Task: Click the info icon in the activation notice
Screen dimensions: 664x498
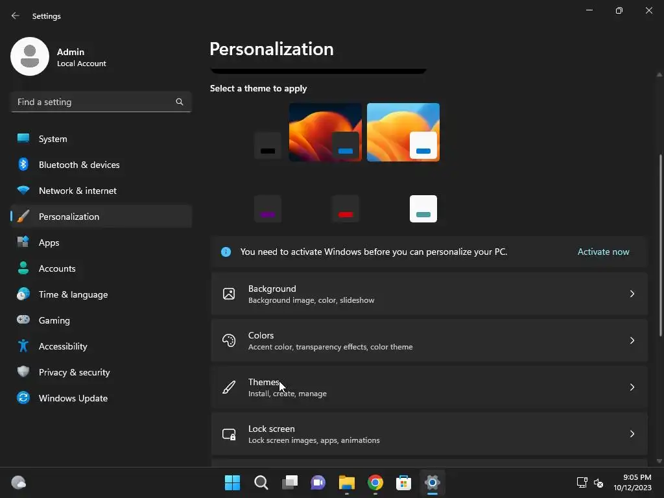Action: tap(226, 252)
